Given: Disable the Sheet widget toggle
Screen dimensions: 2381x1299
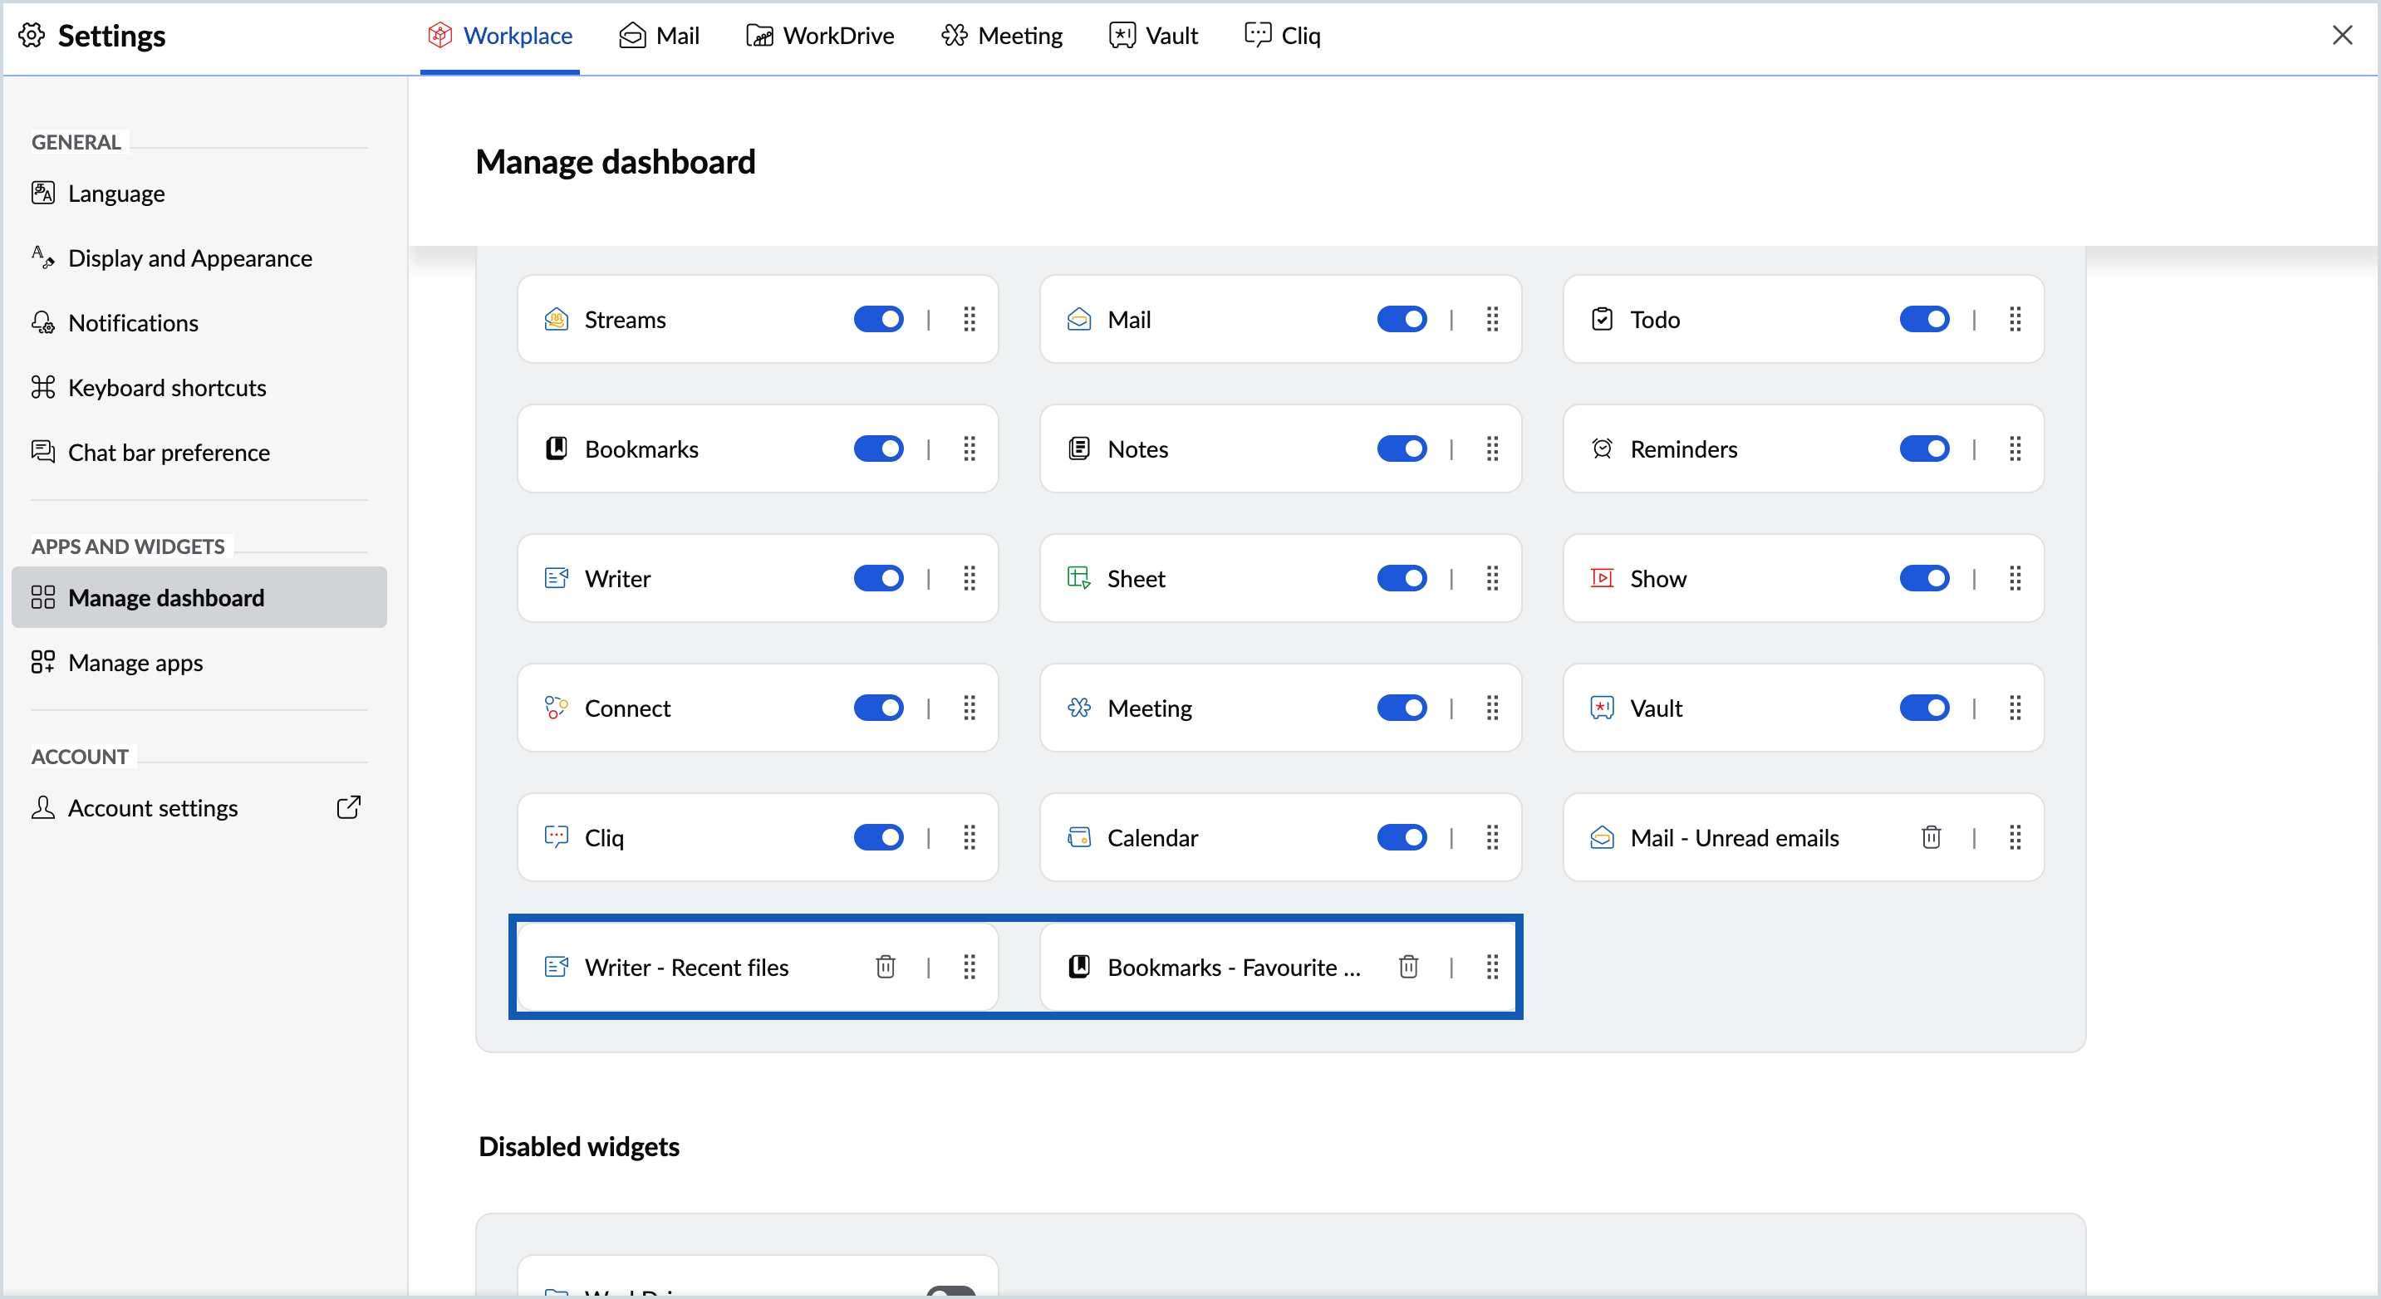Looking at the screenshot, I should pyautogui.click(x=1402, y=578).
